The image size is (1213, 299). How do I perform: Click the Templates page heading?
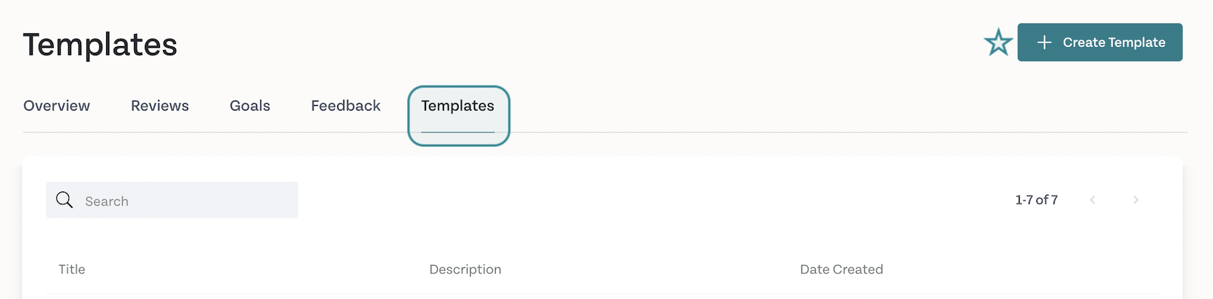click(100, 45)
